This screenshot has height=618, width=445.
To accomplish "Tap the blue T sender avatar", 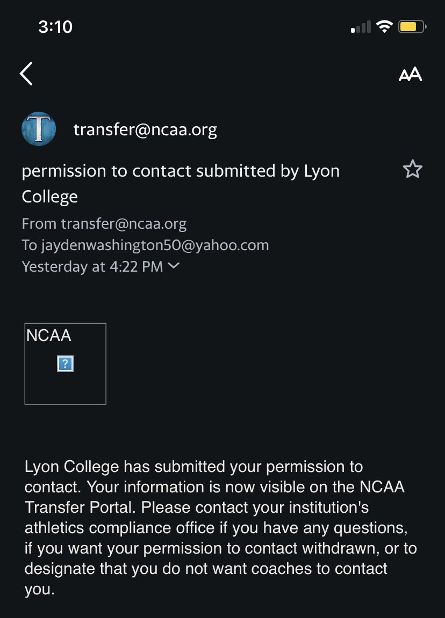I will [x=39, y=129].
